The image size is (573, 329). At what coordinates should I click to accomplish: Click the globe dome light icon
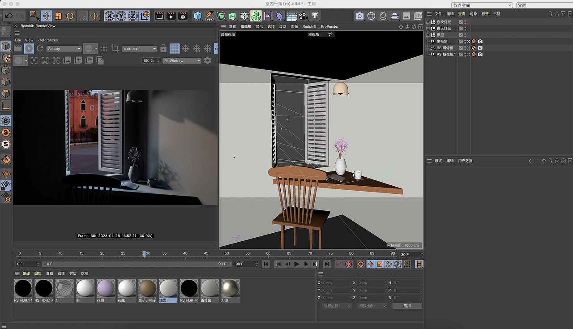[x=371, y=16]
